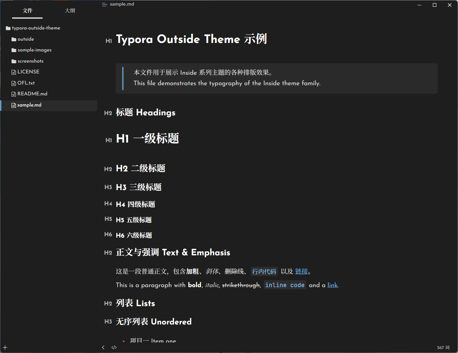The image size is (458, 353).
Task: Switch to the 大纲 outline tab
Action: [x=70, y=11]
